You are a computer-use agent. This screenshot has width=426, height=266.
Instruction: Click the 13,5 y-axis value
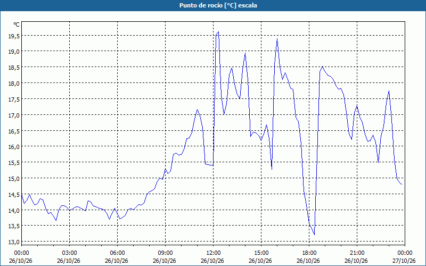(14, 226)
